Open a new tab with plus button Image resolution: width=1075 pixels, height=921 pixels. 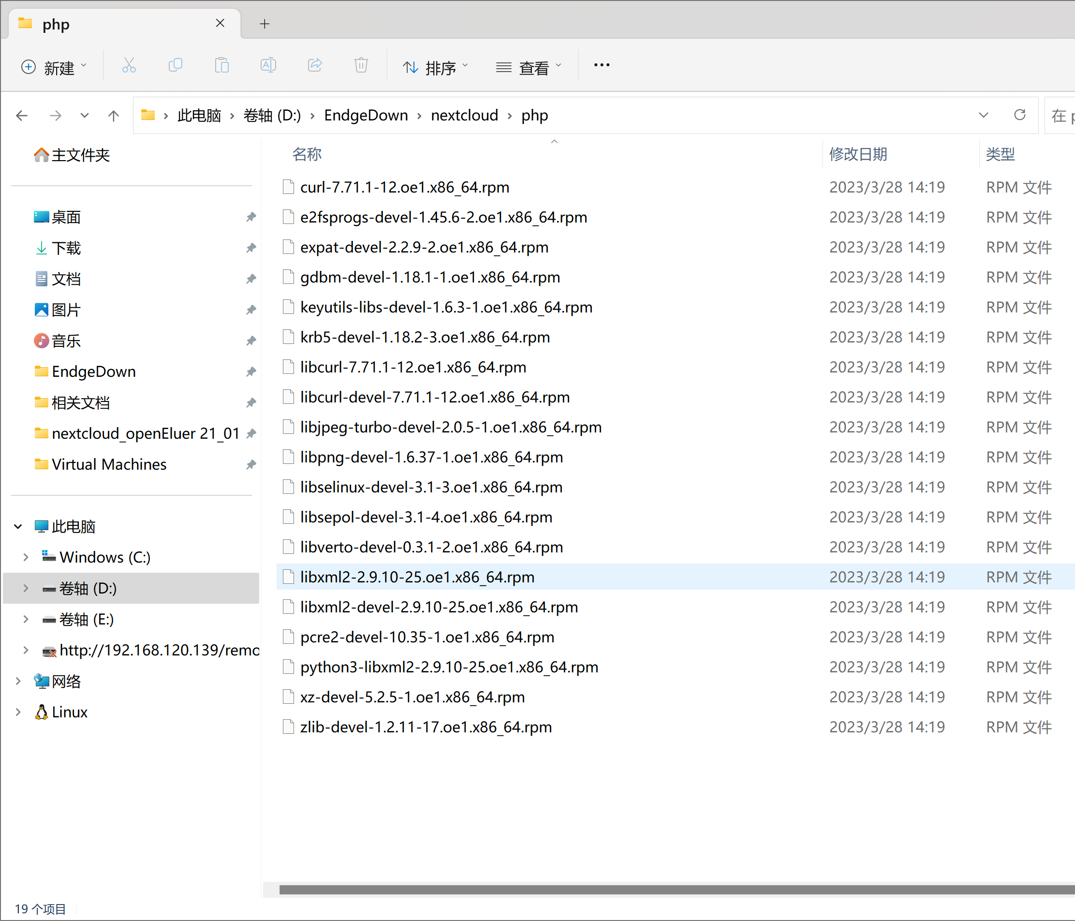point(265,24)
